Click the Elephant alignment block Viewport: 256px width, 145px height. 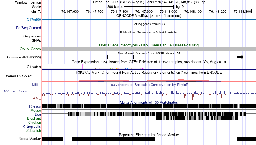pos(197,118)
